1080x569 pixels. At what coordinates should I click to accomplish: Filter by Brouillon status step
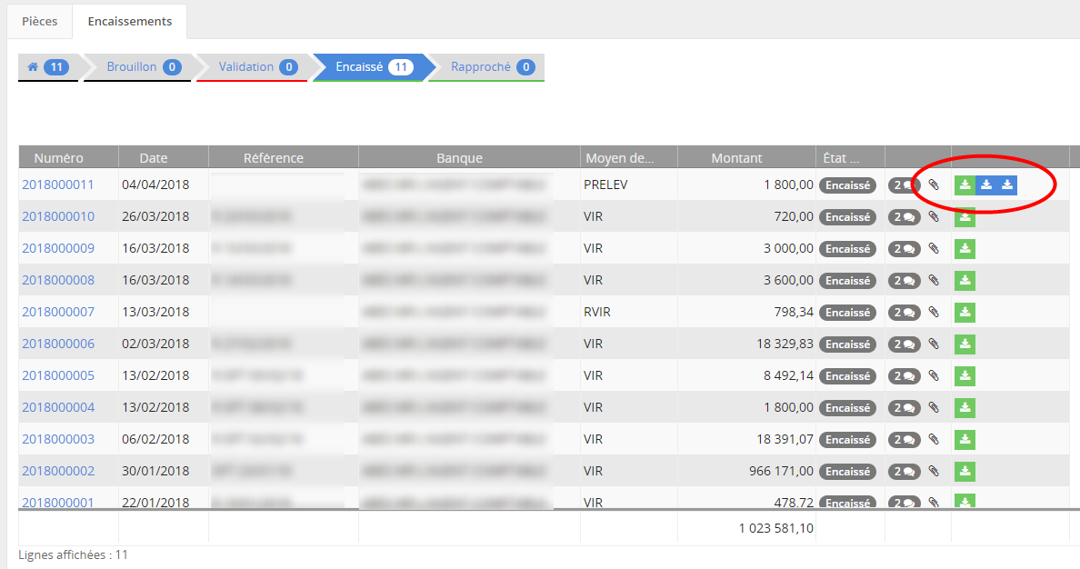143,67
